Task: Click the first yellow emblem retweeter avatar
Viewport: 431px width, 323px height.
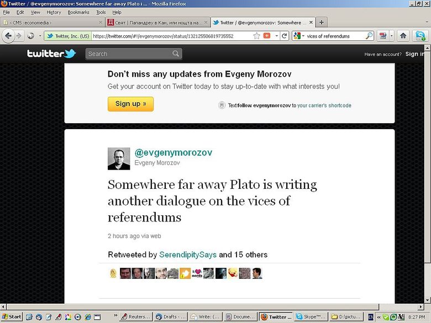Action: [113, 273]
